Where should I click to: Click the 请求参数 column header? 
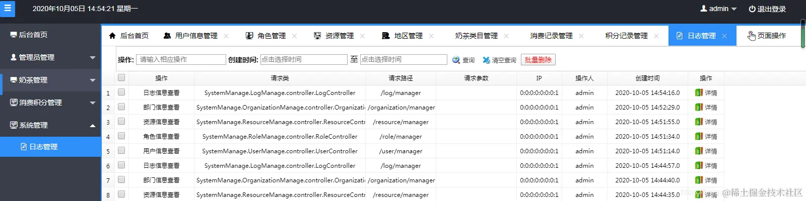click(x=476, y=78)
